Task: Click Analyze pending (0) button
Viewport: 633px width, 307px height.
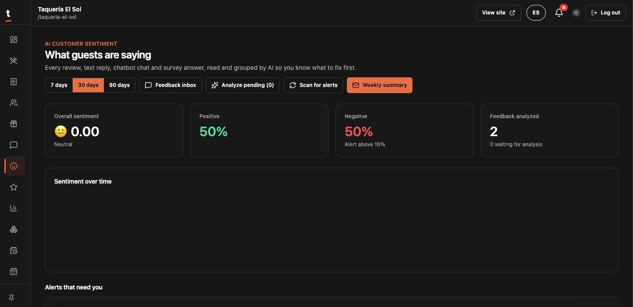Action: point(243,85)
